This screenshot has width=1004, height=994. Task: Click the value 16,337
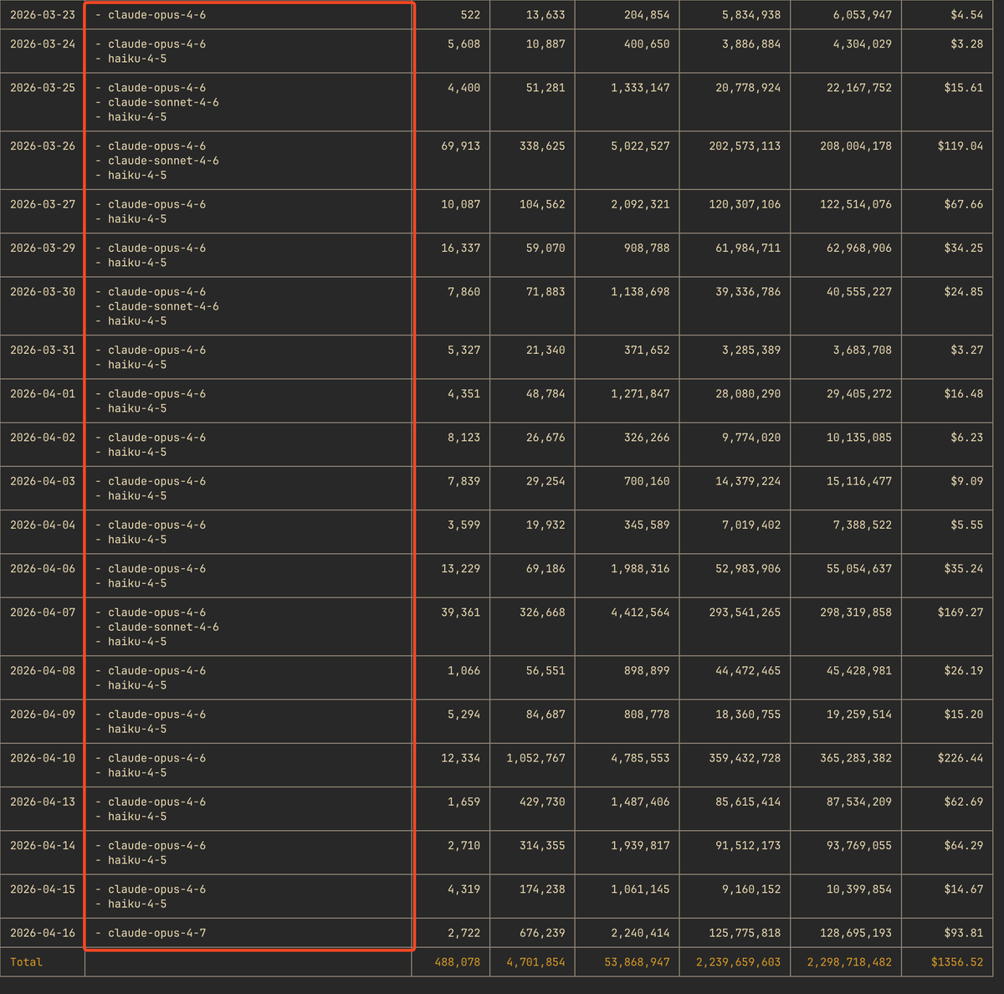461,248
